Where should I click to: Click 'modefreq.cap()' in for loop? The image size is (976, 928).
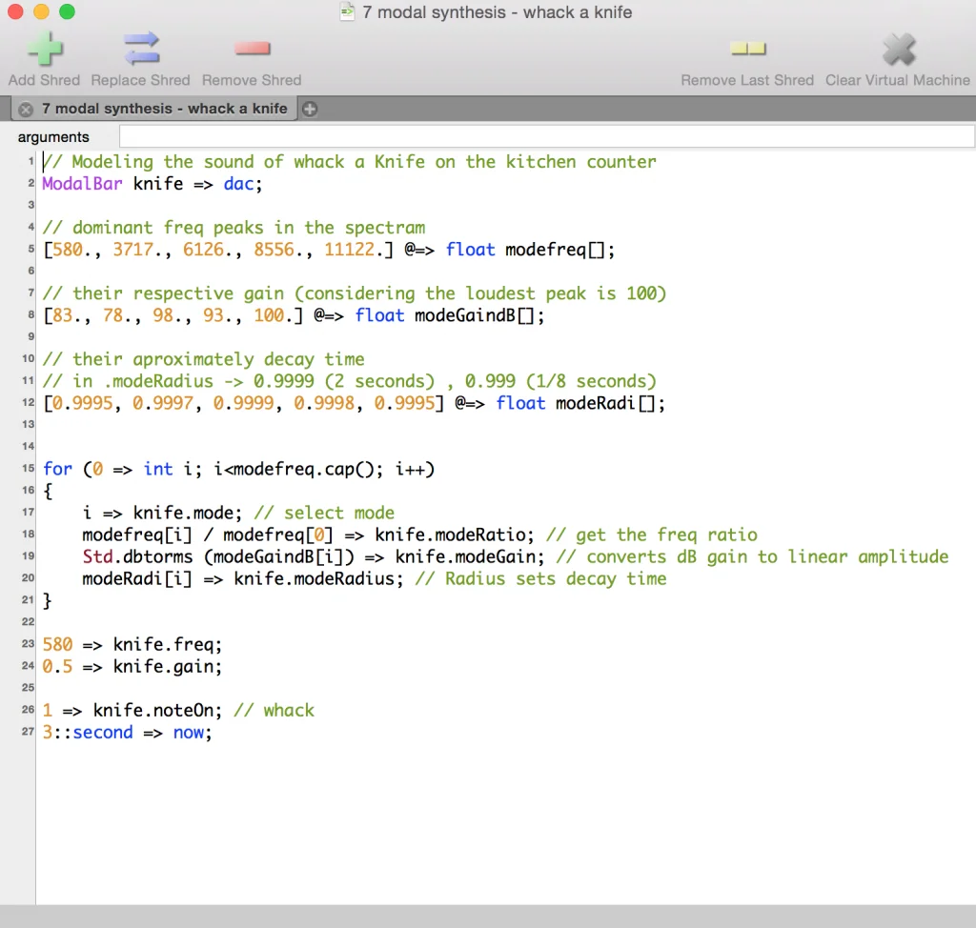(x=304, y=469)
